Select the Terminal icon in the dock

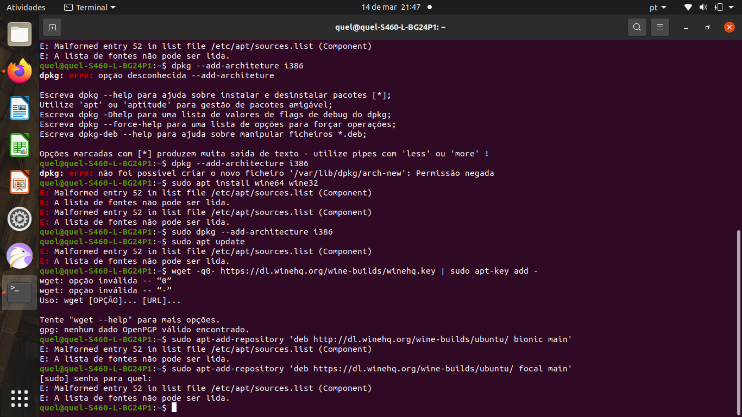point(20,293)
